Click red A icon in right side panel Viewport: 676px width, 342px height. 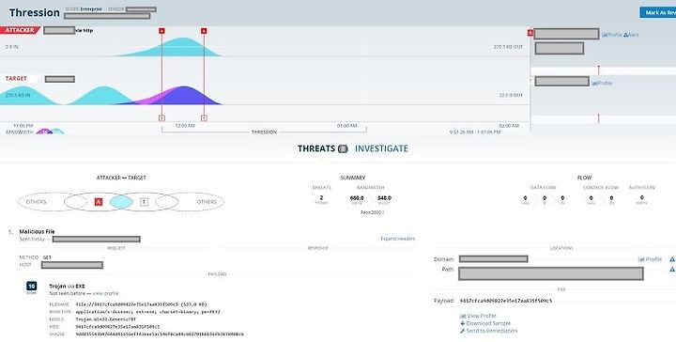tap(530, 33)
